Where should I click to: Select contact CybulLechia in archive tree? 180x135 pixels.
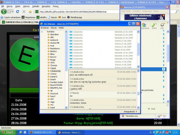coord(55,71)
